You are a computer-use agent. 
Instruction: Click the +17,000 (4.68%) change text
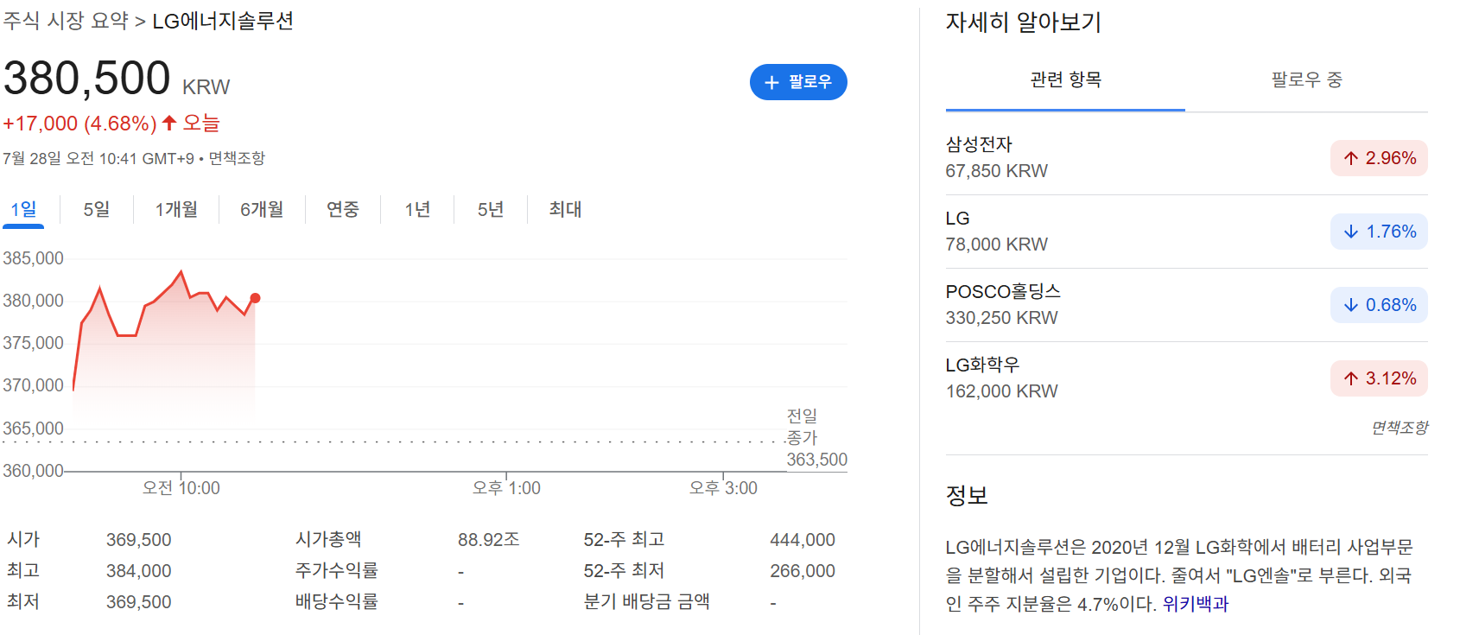pos(79,124)
